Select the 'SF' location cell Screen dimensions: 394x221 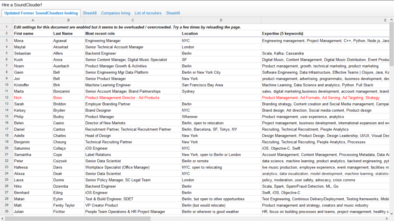(x=221, y=59)
